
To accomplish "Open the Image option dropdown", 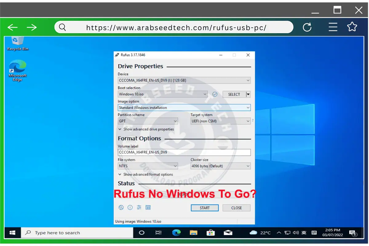I will [248, 107].
